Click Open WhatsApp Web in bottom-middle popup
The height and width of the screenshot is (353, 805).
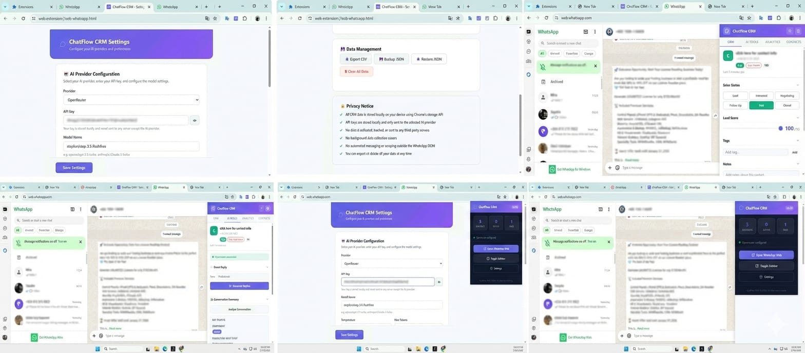coord(495,248)
